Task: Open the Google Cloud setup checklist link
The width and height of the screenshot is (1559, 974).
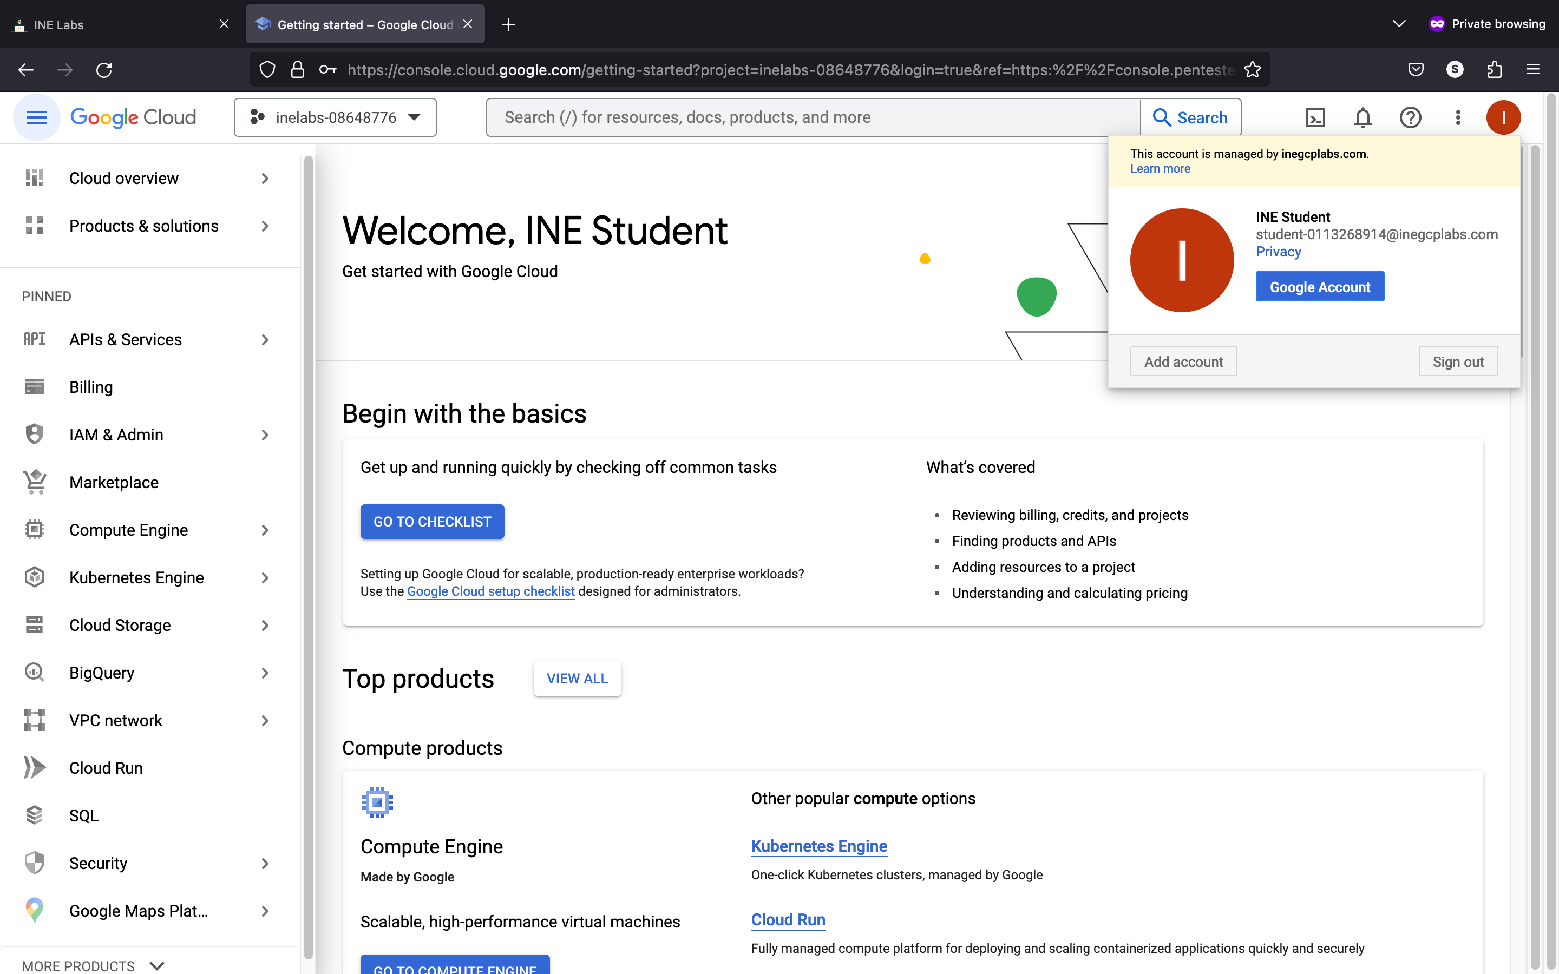Action: point(491,591)
